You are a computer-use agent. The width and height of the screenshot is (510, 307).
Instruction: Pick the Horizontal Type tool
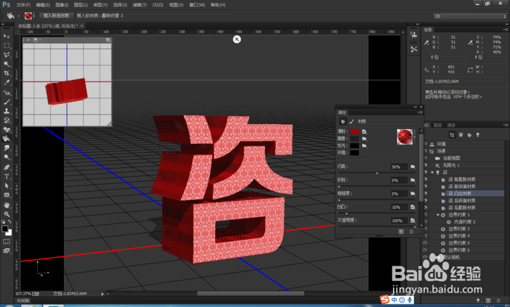7,176
